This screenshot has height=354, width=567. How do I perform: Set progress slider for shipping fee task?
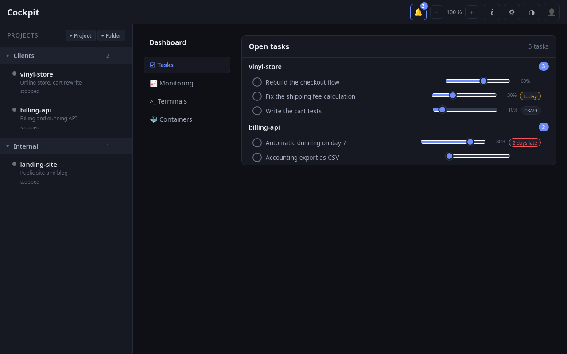[x=464, y=95]
